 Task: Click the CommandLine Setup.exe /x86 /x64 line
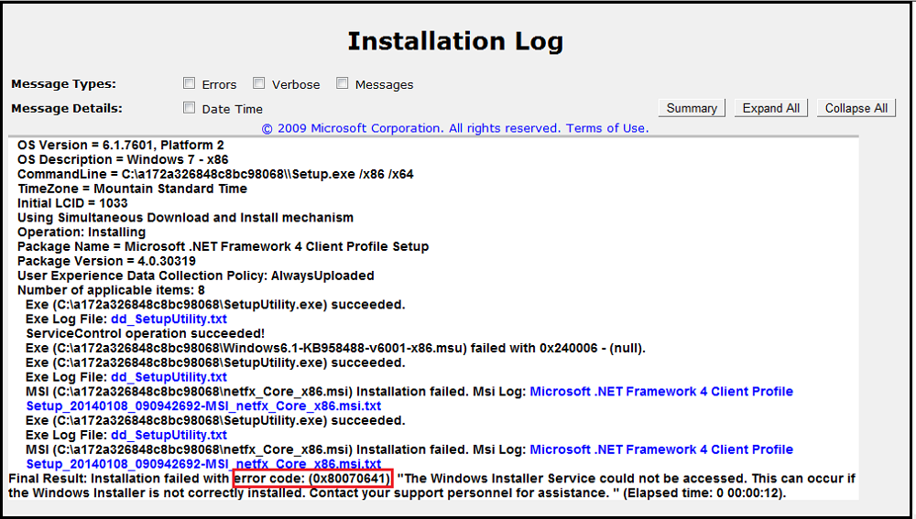(215, 175)
